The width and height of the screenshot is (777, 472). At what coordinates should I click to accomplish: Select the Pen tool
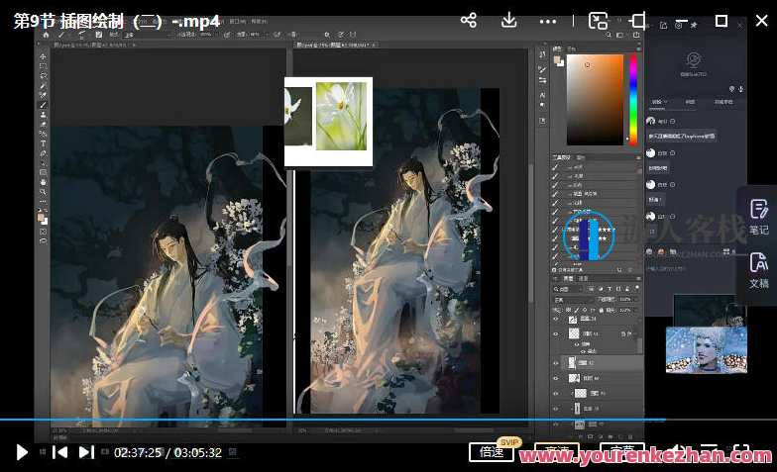pos(44,153)
